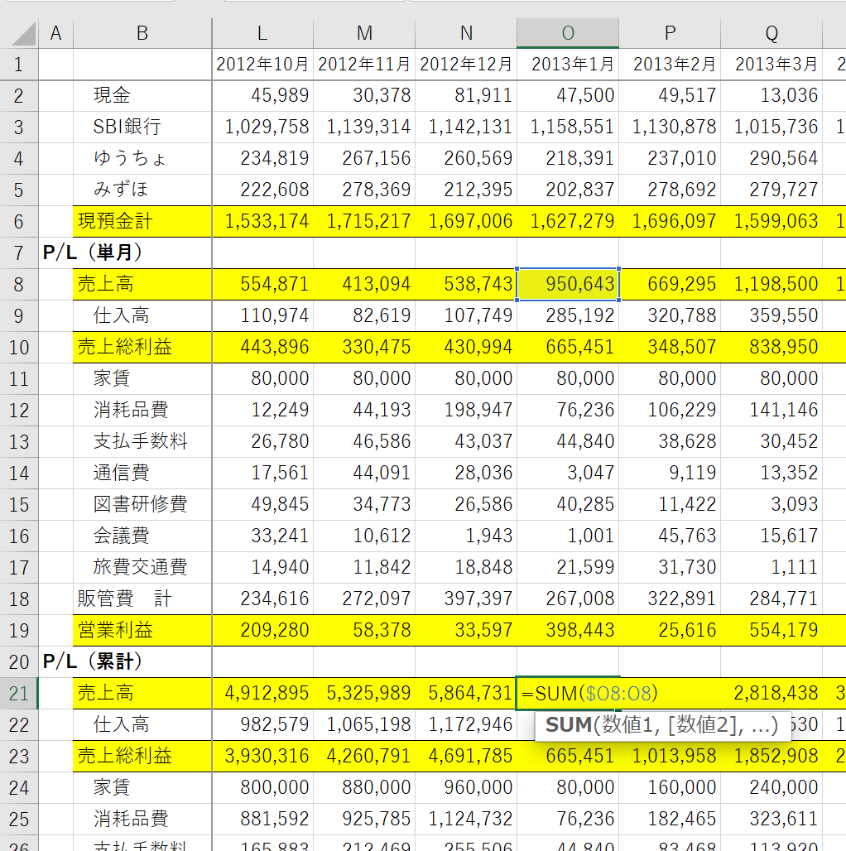The width and height of the screenshot is (846, 851).
Task: Select row 6 header
Action: pos(19,221)
